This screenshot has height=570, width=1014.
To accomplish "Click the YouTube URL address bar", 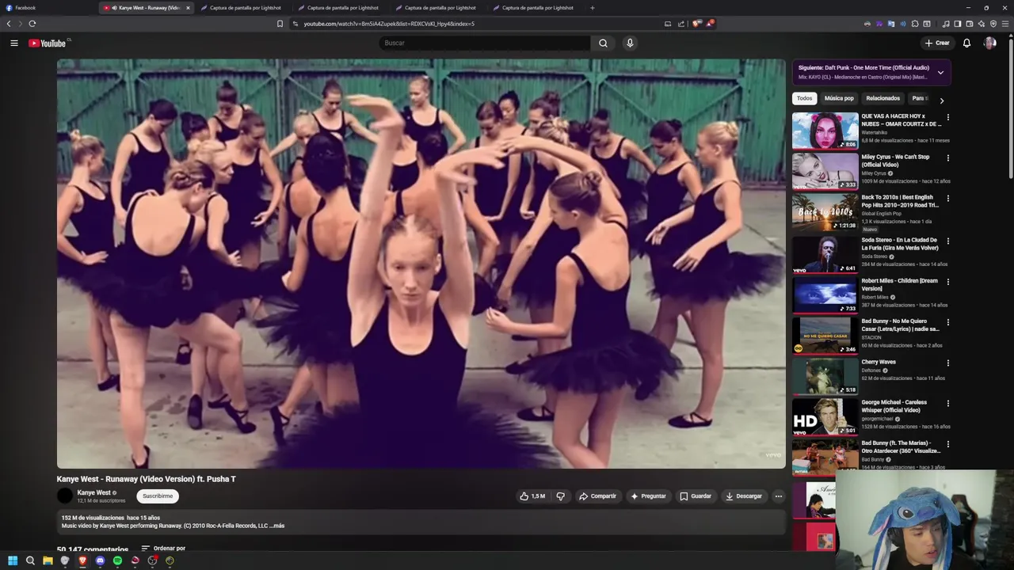I will point(475,24).
